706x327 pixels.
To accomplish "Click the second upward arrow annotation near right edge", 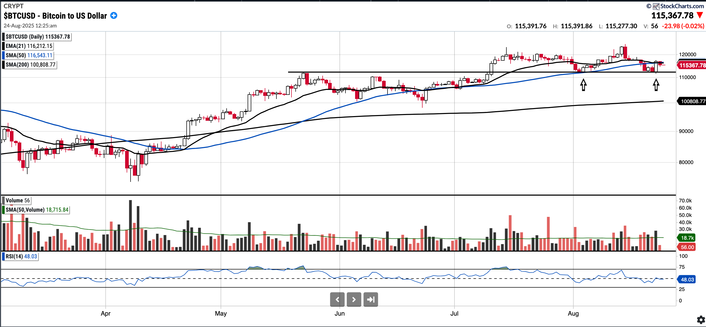I will 656,84.
